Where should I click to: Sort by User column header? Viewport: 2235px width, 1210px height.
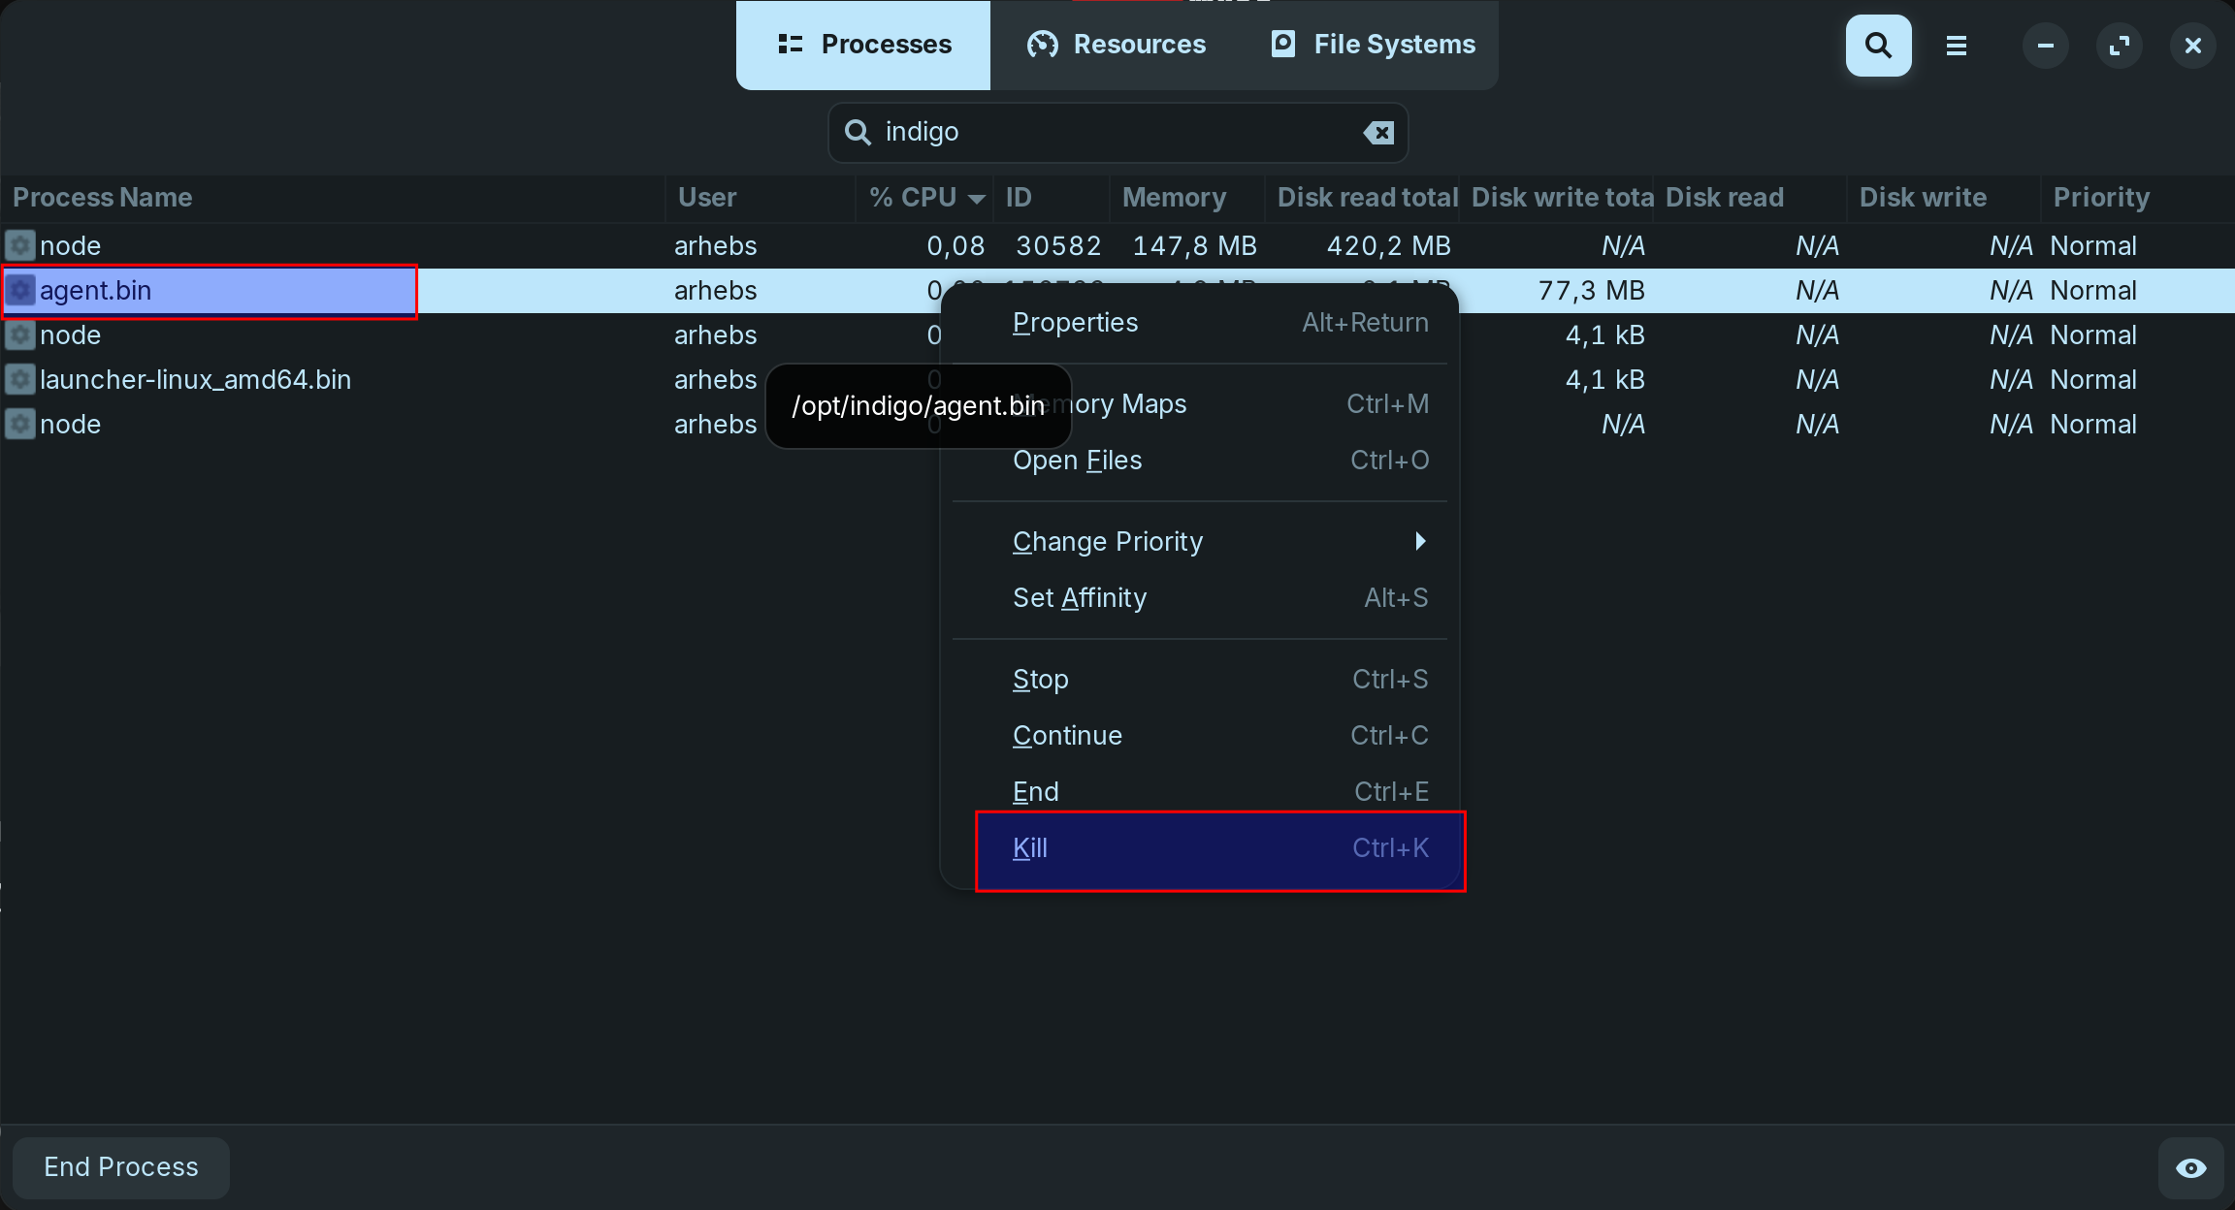coord(761,198)
